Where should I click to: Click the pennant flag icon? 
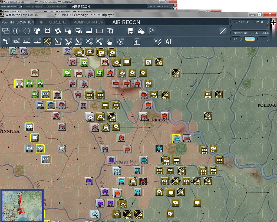tap(151, 31)
